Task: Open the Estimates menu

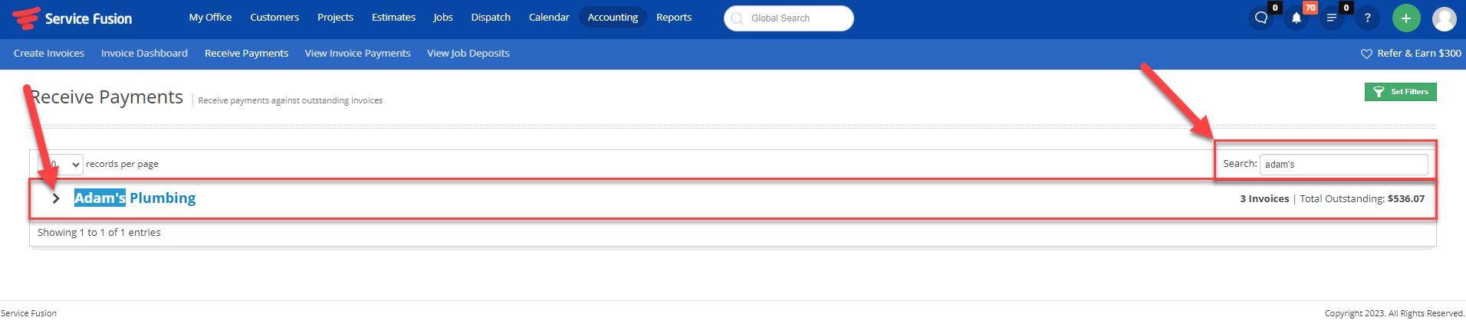Action: pos(393,17)
